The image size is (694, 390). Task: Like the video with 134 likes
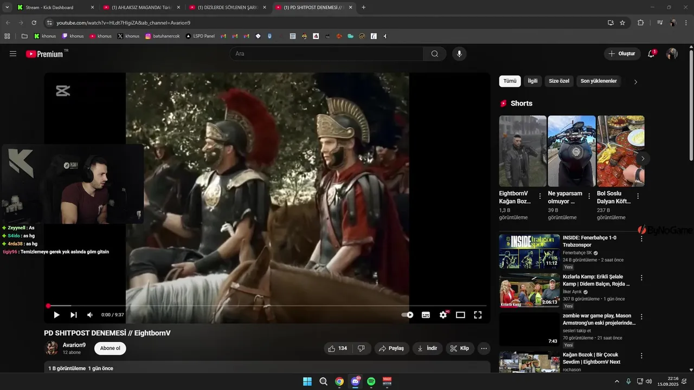(338, 348)
